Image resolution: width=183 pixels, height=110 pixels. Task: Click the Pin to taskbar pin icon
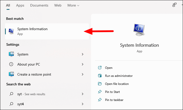100,100
